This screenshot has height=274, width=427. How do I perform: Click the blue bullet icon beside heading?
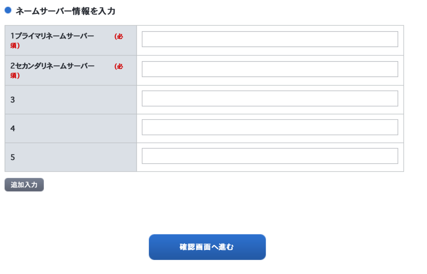8,10
